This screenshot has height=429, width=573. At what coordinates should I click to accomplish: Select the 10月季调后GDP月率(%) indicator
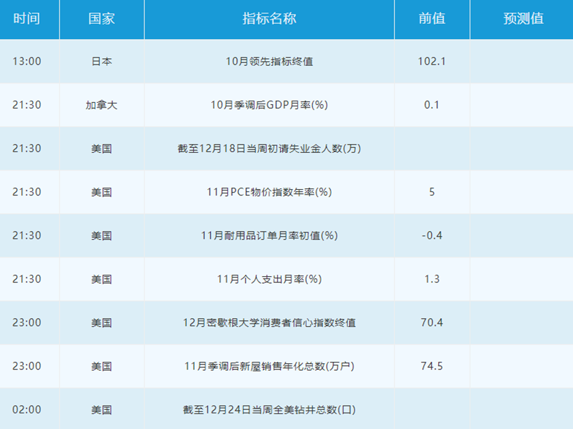[269, 105]
